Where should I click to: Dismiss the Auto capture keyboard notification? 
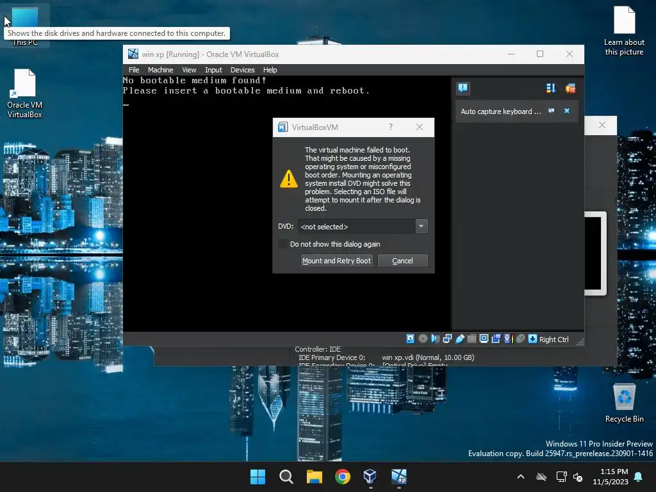(567, 111)
